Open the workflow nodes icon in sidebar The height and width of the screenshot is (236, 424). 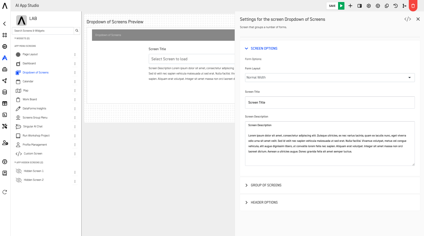click(5, 81)
